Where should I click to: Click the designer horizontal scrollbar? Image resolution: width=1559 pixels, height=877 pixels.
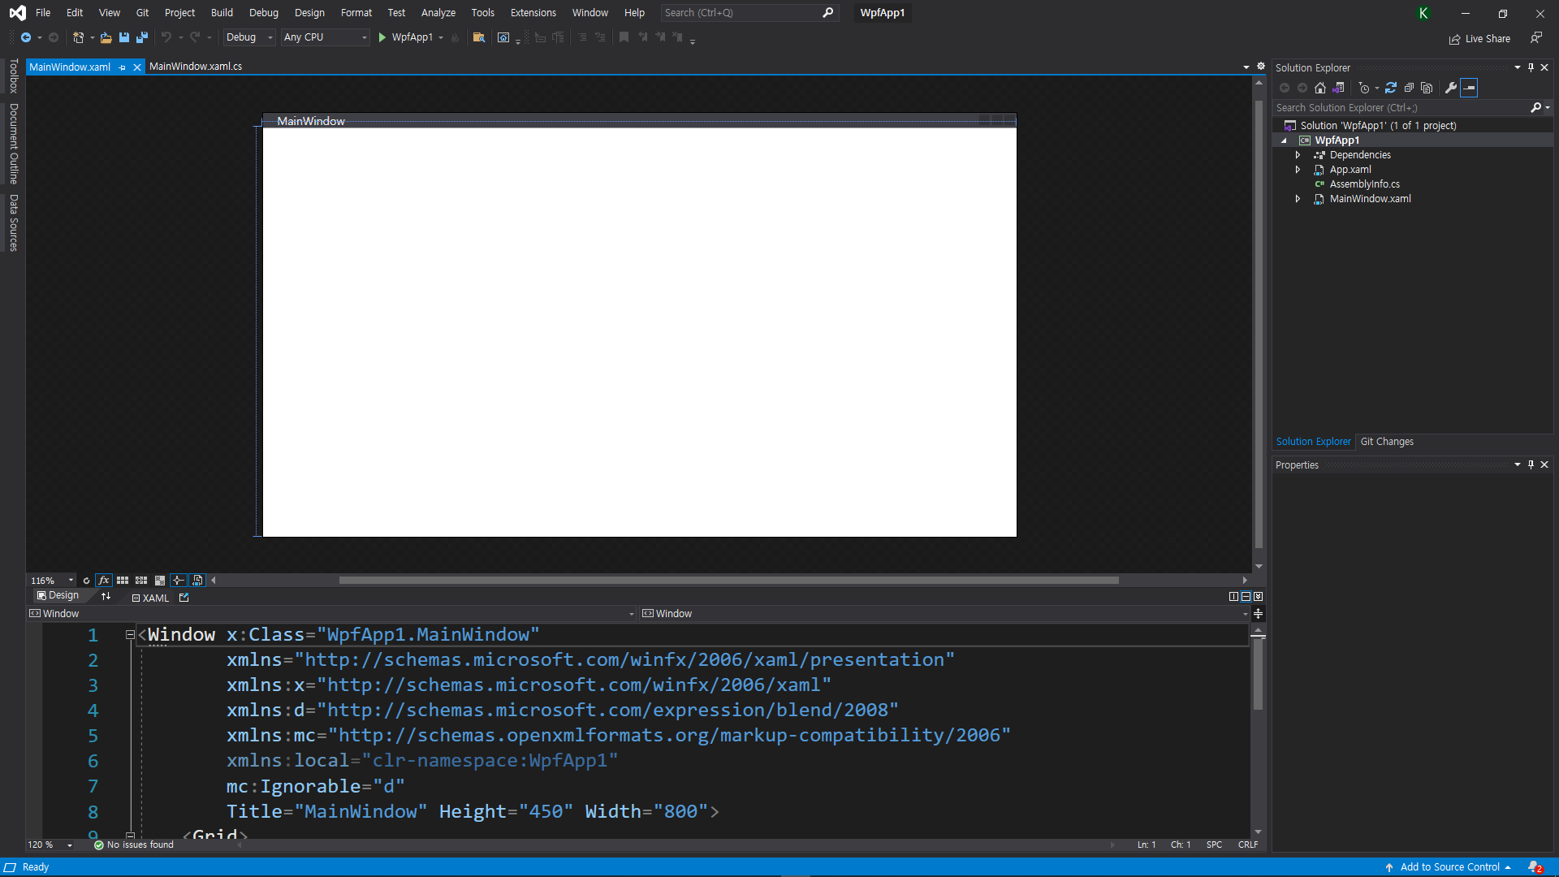728,580
